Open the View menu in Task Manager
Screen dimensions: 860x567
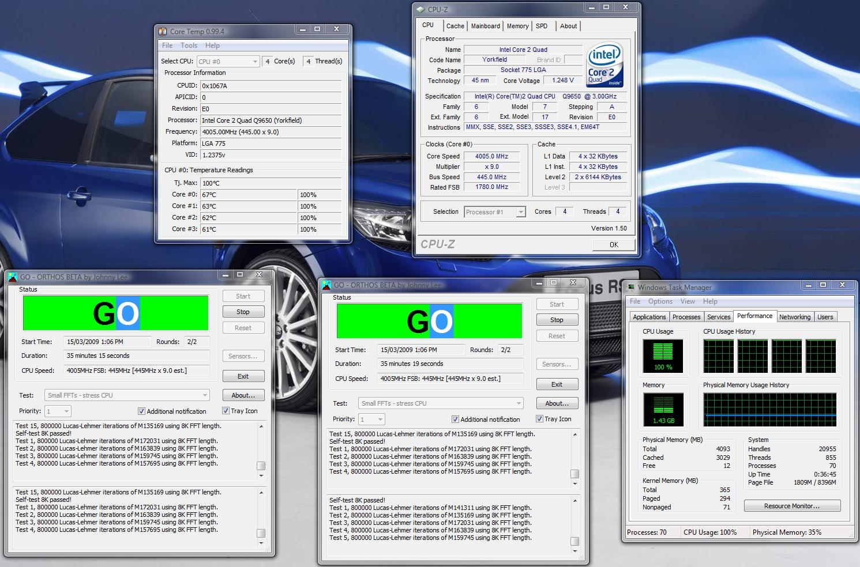688,301
